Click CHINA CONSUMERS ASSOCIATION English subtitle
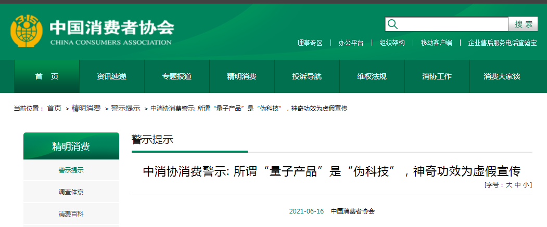Screen dimensions: 547x227 (111, 43)
